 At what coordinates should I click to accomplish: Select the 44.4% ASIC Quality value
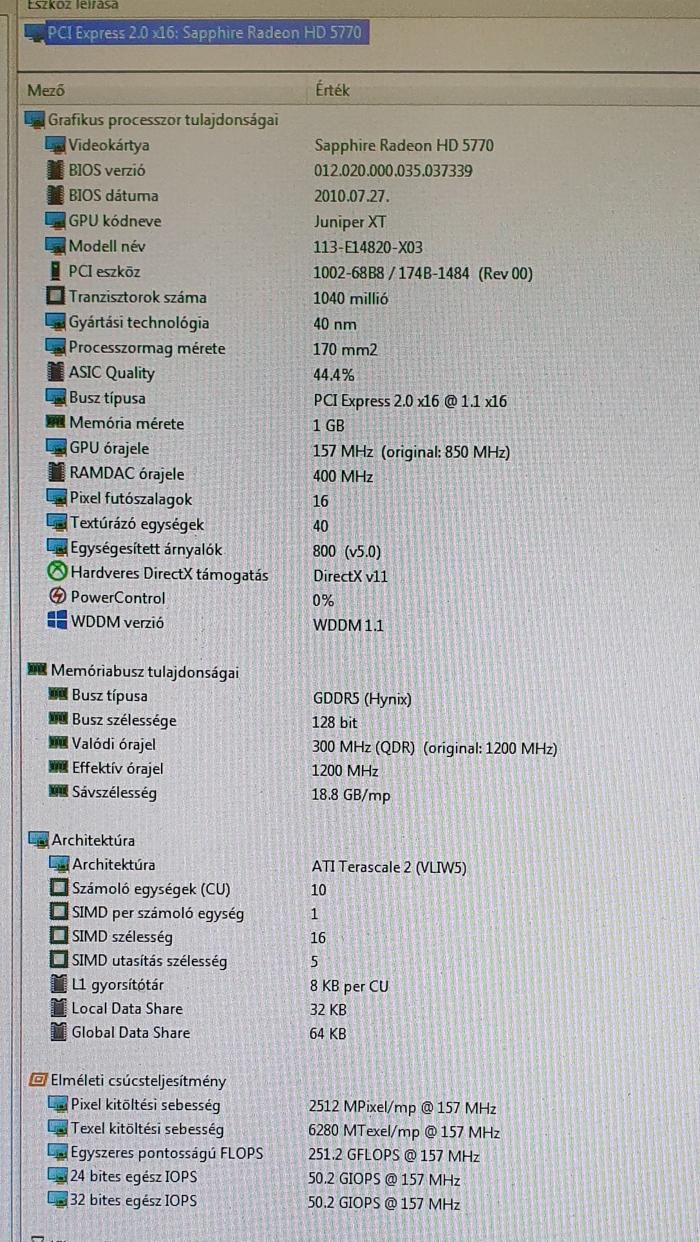point(334,375)
